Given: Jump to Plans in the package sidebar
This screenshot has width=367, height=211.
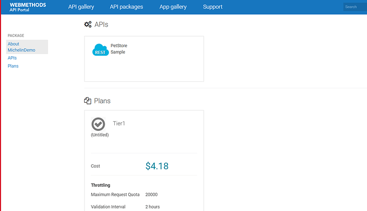Looking at the screenshot, I should pos(13,66).
